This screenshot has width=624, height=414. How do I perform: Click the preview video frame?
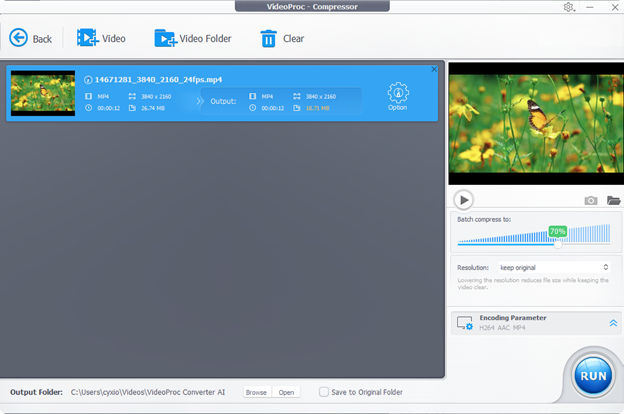(536, 124)
